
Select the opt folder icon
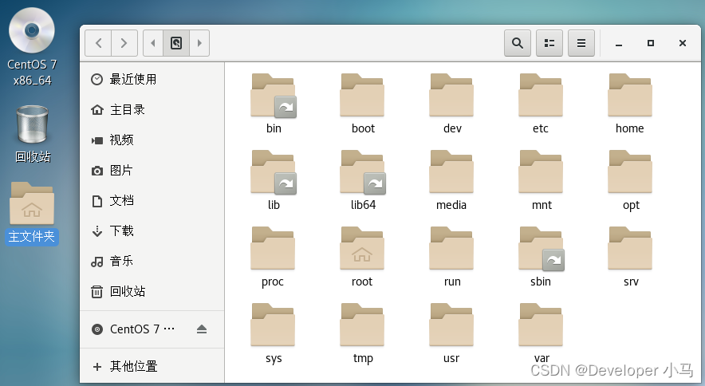pos(630,172)
